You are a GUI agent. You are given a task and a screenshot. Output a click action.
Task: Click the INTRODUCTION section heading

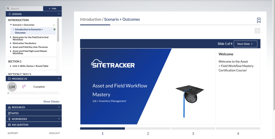click(18, 20)
